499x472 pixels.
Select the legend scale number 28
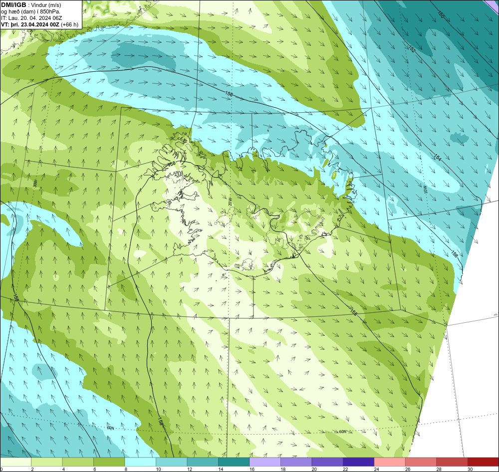(x=439, y=469)
